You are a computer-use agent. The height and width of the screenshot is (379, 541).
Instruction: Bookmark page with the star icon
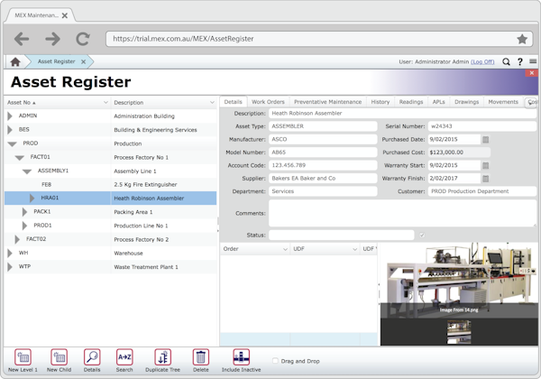pos(521,39)
